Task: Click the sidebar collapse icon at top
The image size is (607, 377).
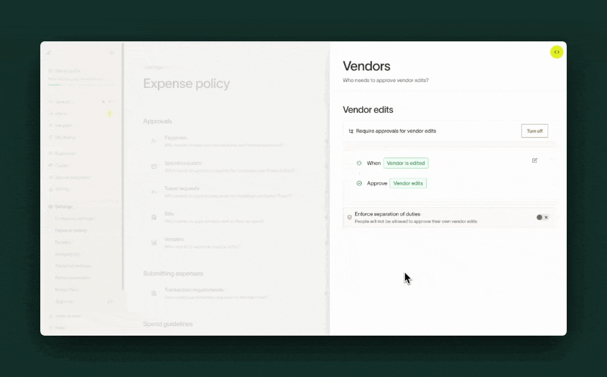Action: click(x=112, y=53)
